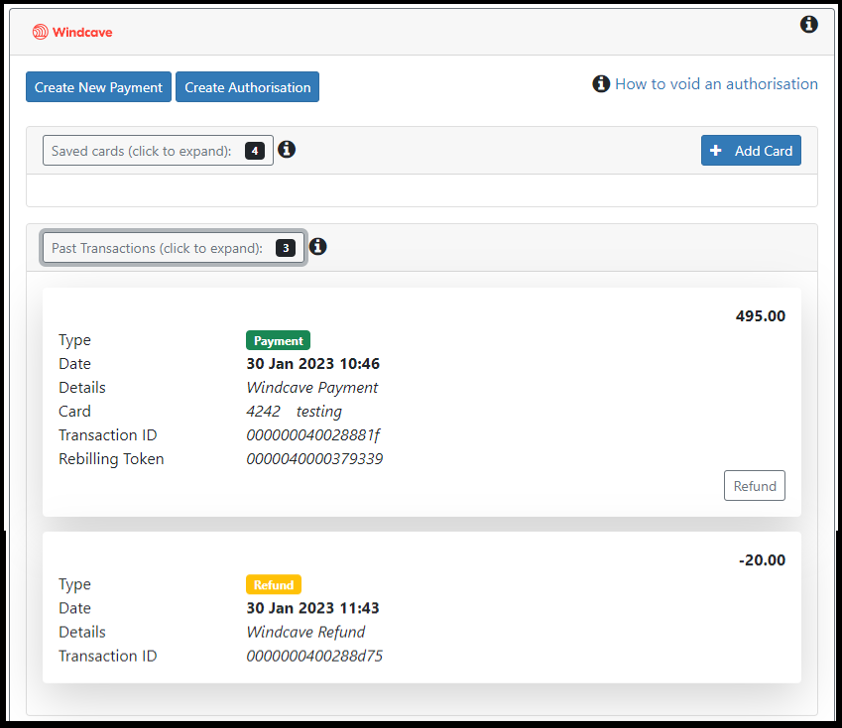This screenshot has height=728, width=842.
Task: Click the info icon beside void authorisation link
Action: tap(601, 83)
